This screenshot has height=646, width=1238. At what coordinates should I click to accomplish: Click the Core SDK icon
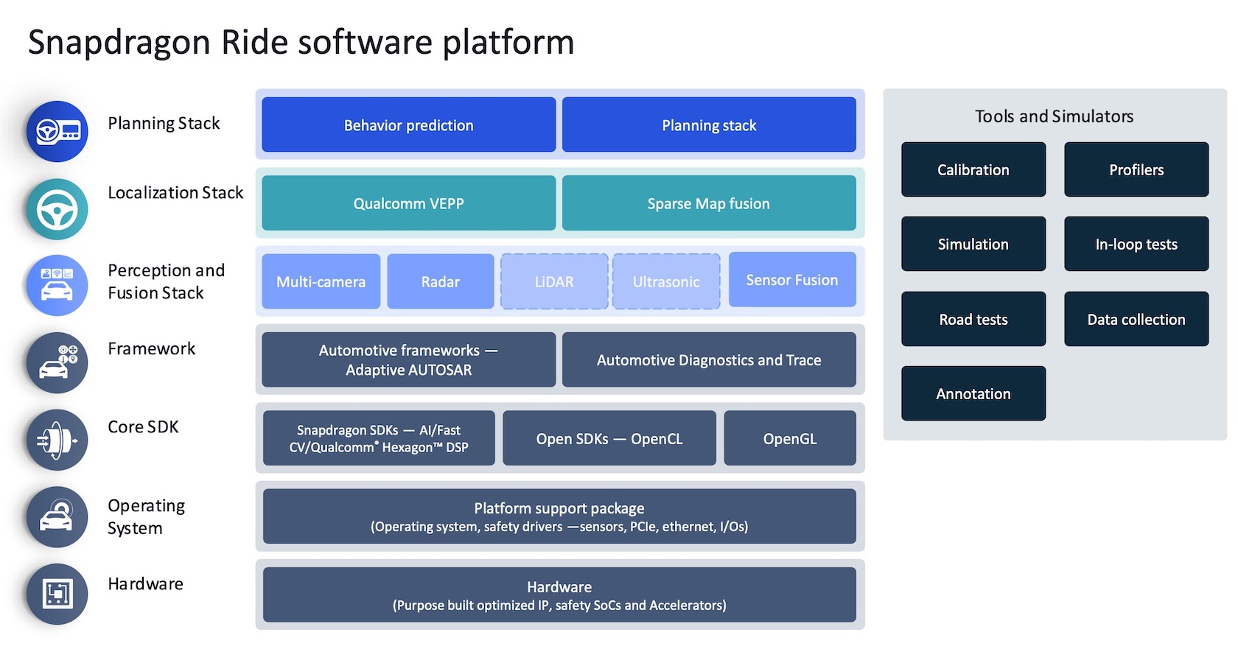57,440
